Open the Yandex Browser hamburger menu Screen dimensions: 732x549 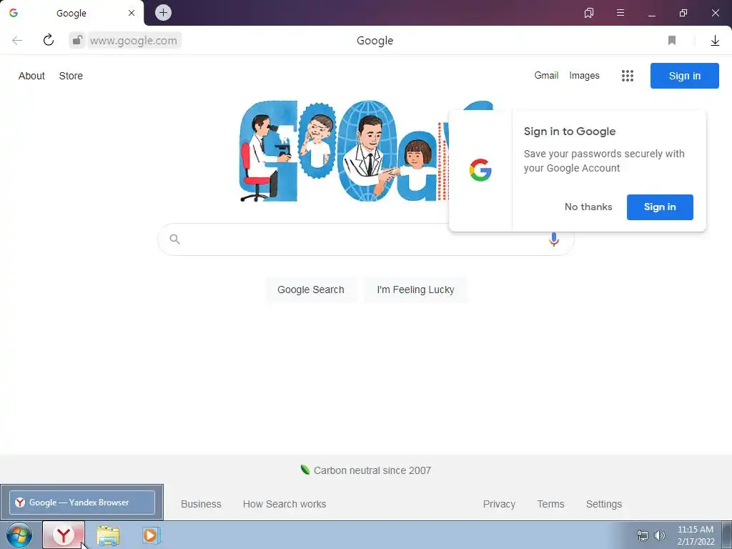coord(620,13)
